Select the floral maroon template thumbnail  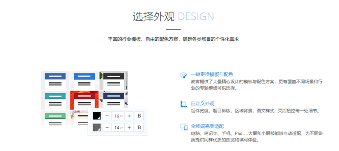79,119
